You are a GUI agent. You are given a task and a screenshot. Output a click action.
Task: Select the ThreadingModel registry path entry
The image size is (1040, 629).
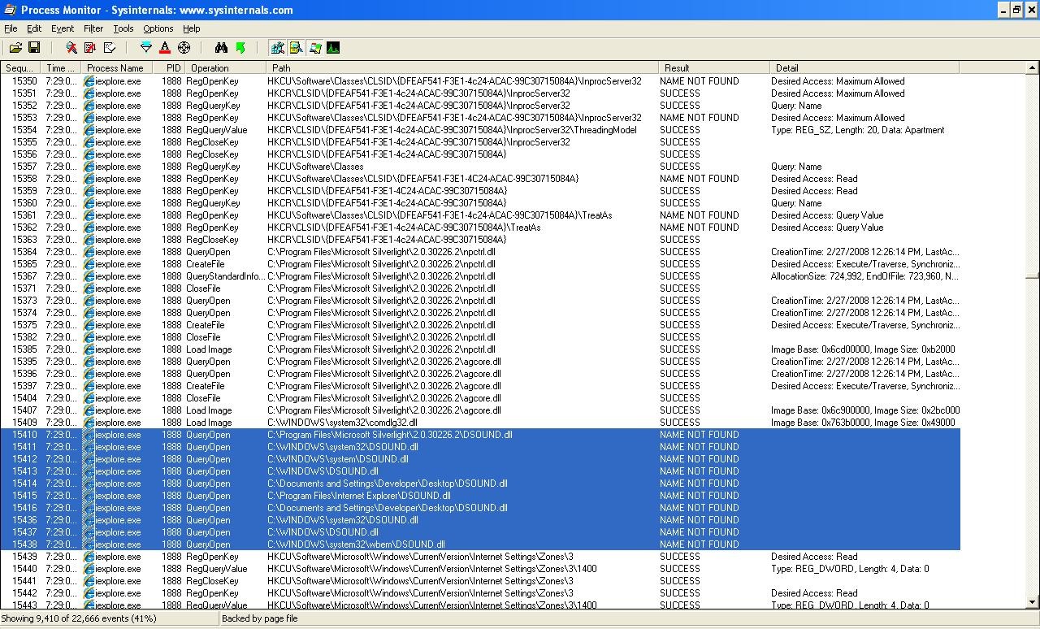click(x=453, y=130)
